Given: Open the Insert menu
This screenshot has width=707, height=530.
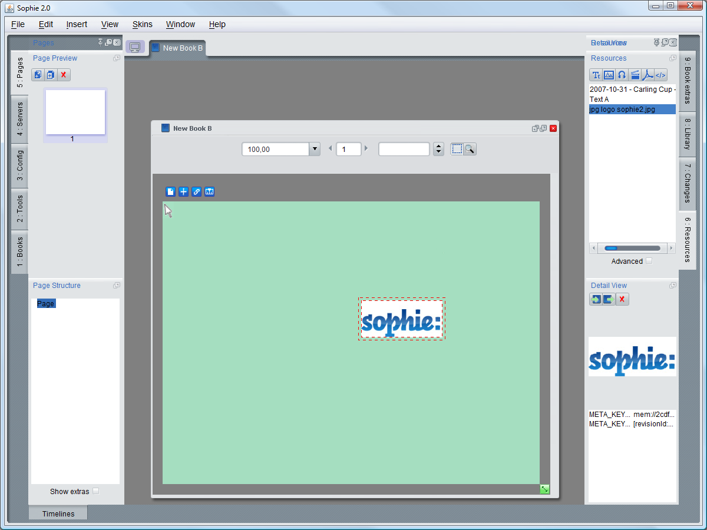Looking at the screenshot, I should tap(77, 24).
